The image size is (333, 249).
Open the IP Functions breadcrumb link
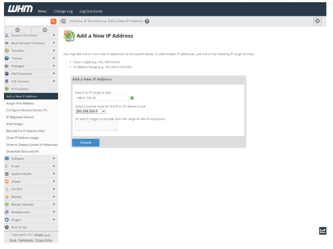[x=93, y=21]
